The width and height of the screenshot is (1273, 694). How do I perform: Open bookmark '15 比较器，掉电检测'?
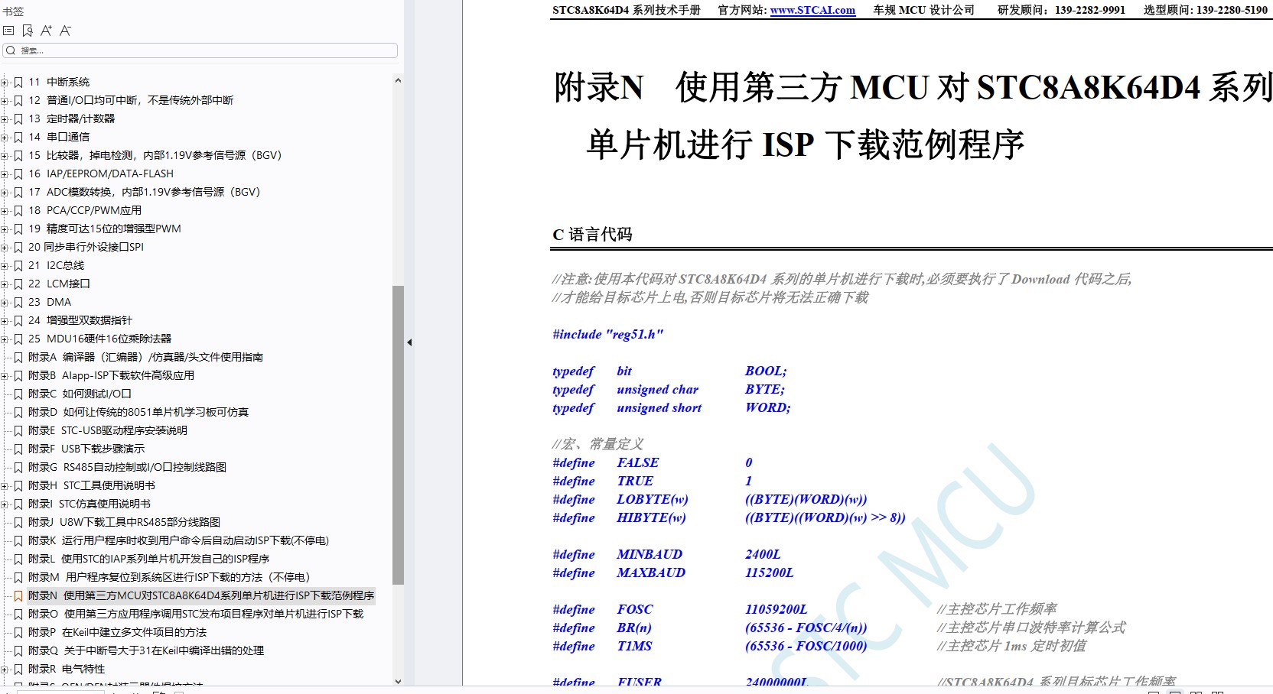pos(155,155)
